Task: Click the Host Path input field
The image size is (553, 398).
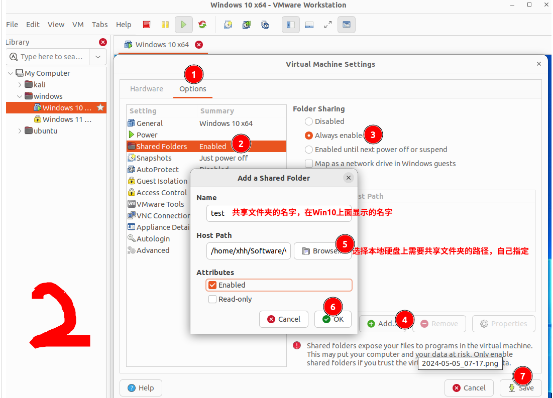Action: (249, 251)
